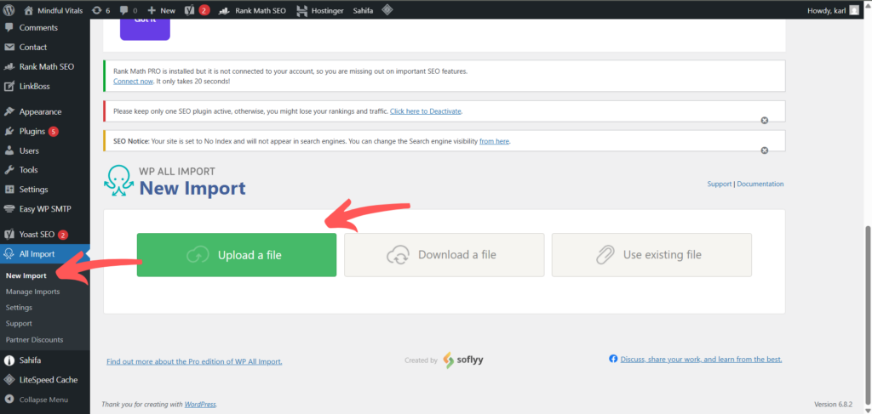The height and width of the screenshot is (414, 872).
Task: Click the from here visibility link
Action: [x=495, y=141]
